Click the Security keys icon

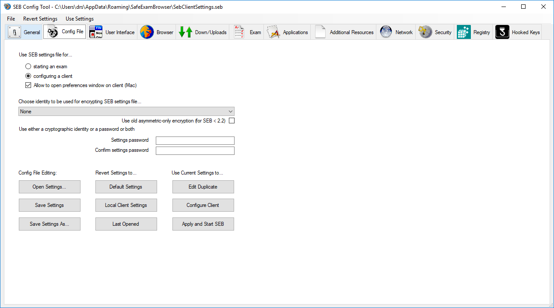tap(425, 32)
